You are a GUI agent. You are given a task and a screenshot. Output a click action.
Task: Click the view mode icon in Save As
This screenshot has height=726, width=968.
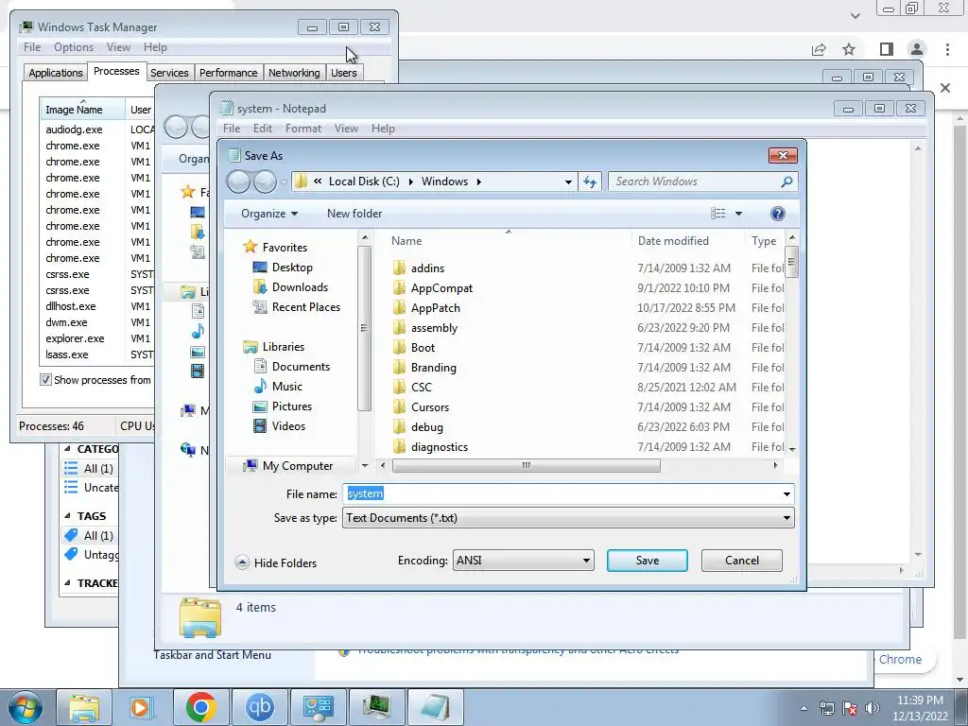pyautogui.click(x=718, y=214)
